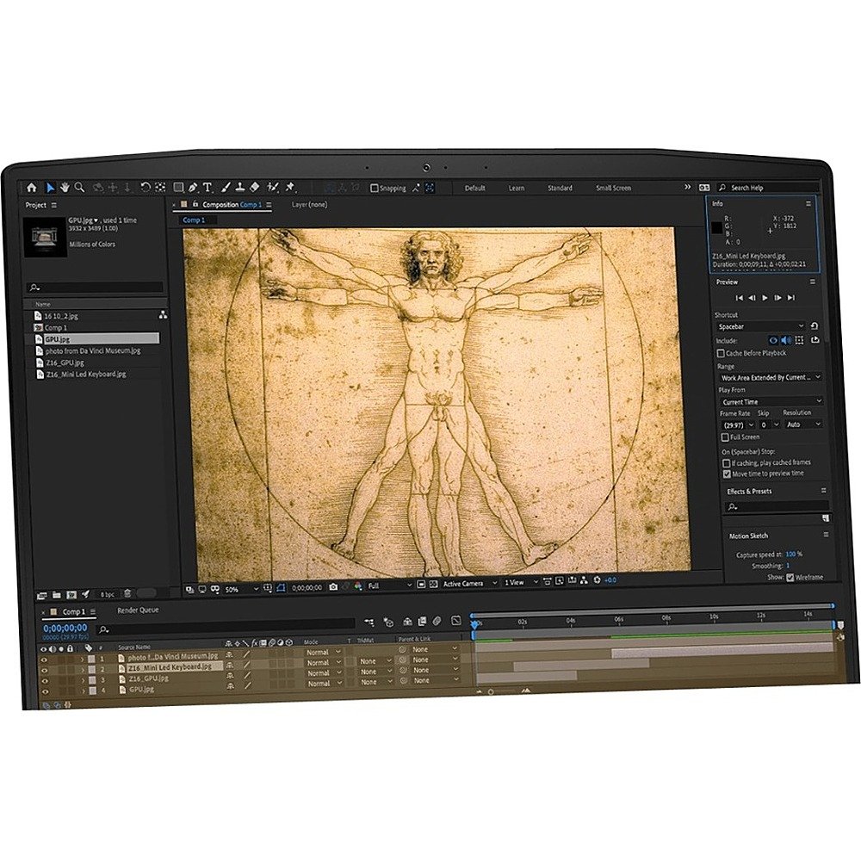
Task: Open the Spacebar shortcut dropdown
Action: click(761, 326)
